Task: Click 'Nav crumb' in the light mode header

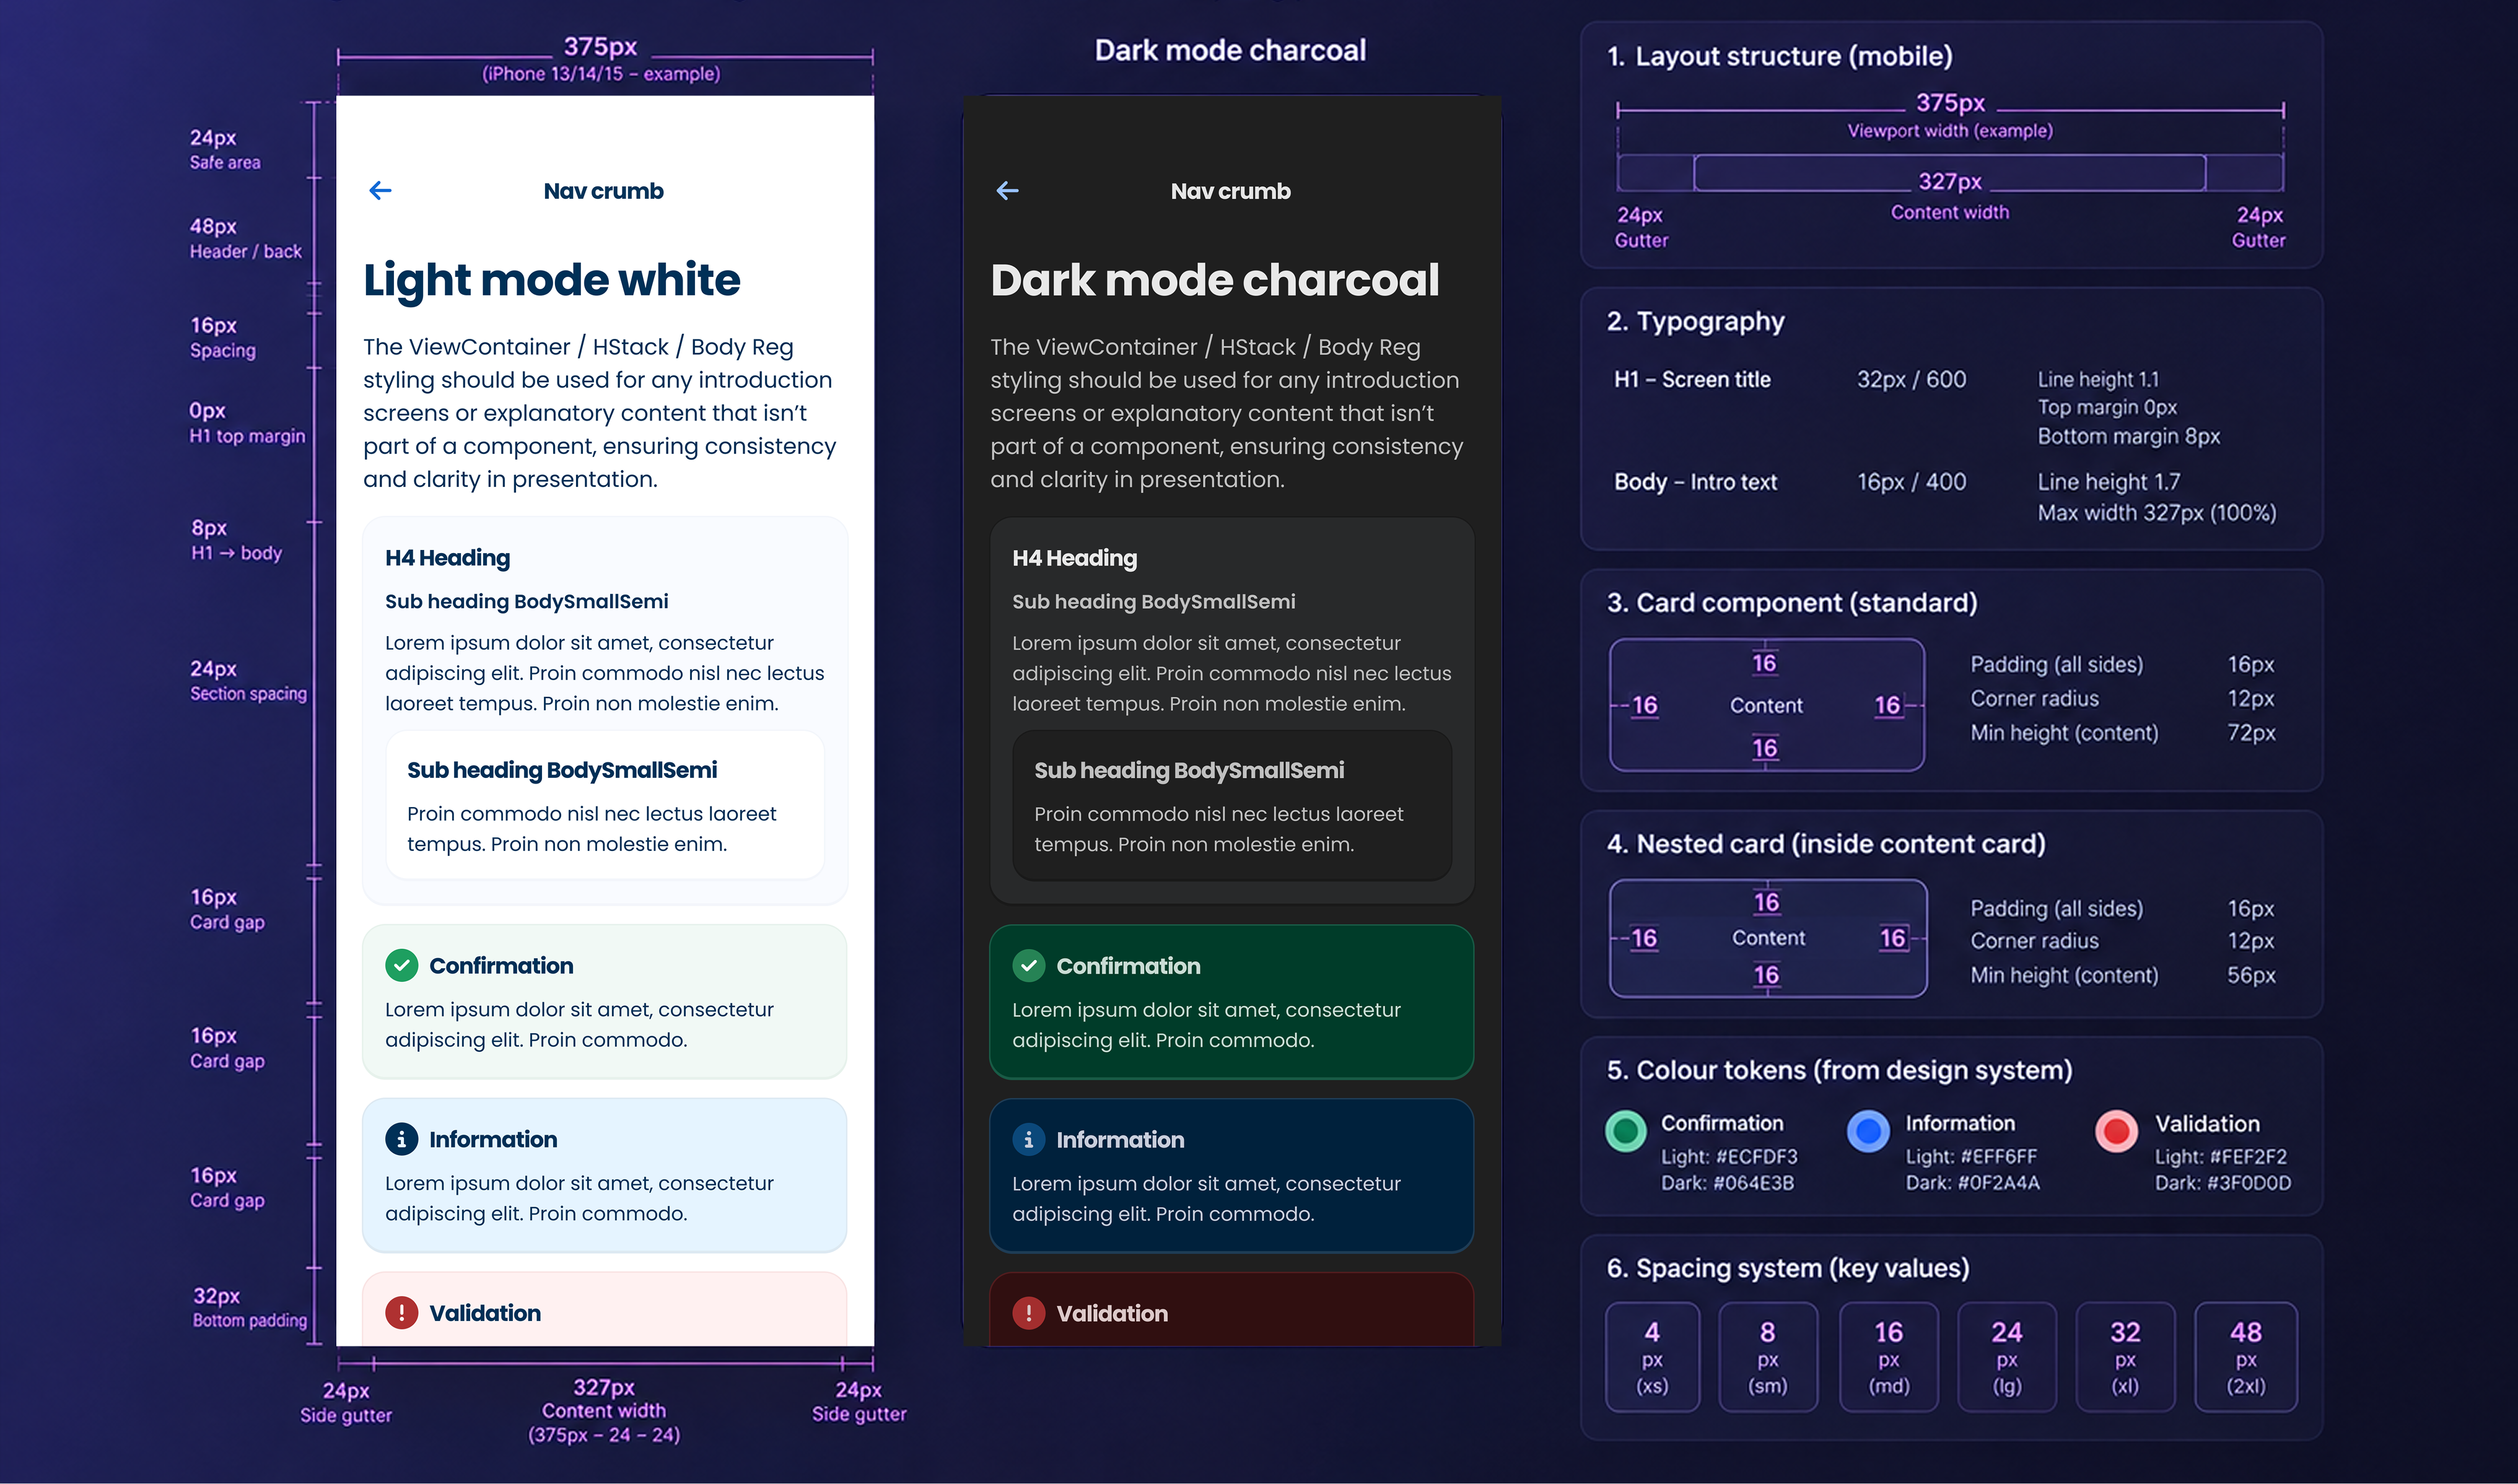Action: point(603,191)
